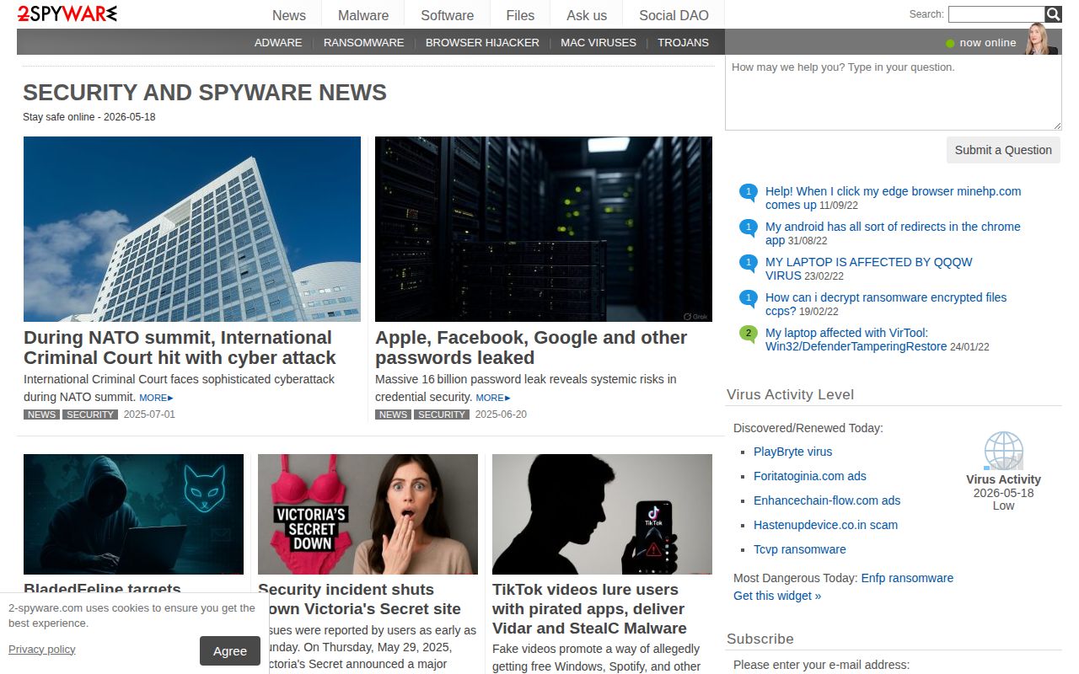Select the TROJANS submenu item
1079x674 pixels.
684,42
